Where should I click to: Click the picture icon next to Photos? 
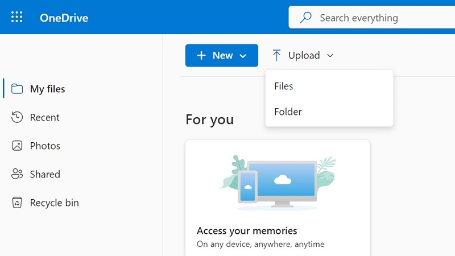17,146
